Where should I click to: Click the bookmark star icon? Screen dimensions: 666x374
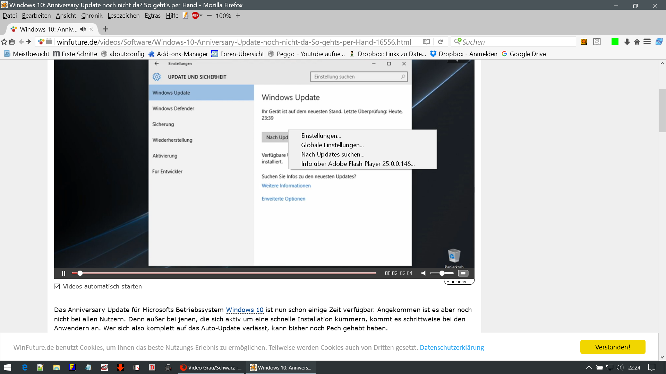pos(4,42)
